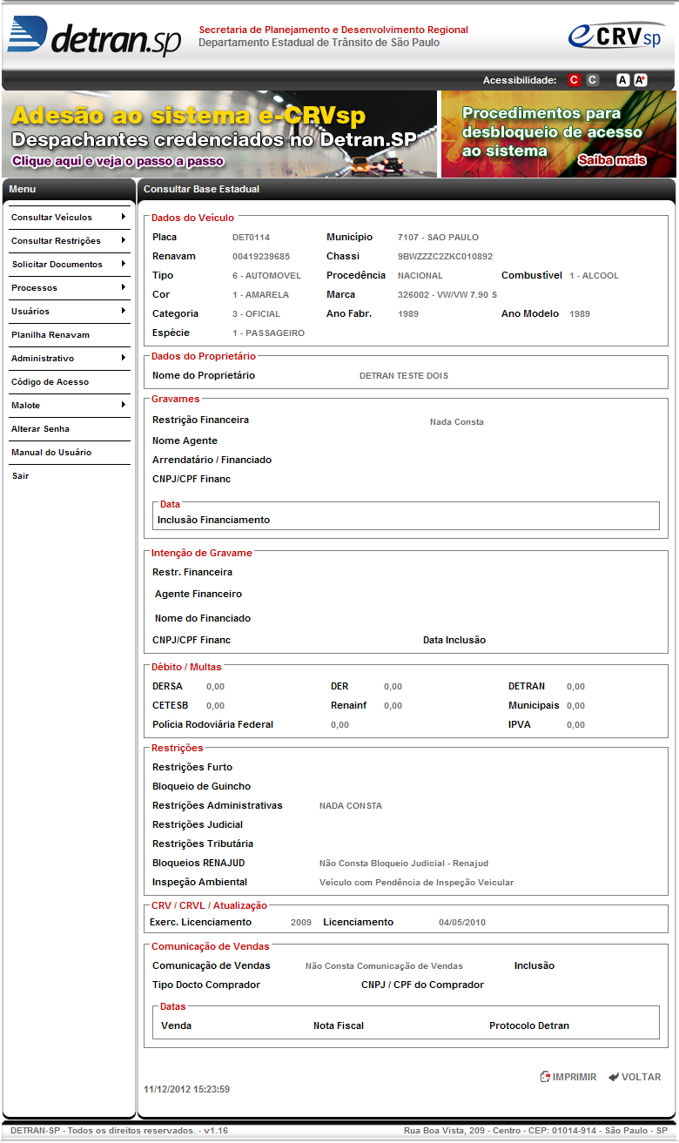Click município value 7107 - SAO PAULO
This screenshot has width=679, height=1143.
tap(438, 238)
